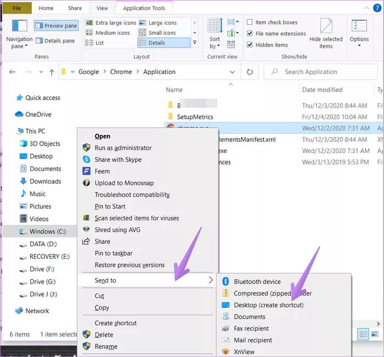Click Chrome in the address breadcrumb

pyautogui.click(x=121, y=72)
